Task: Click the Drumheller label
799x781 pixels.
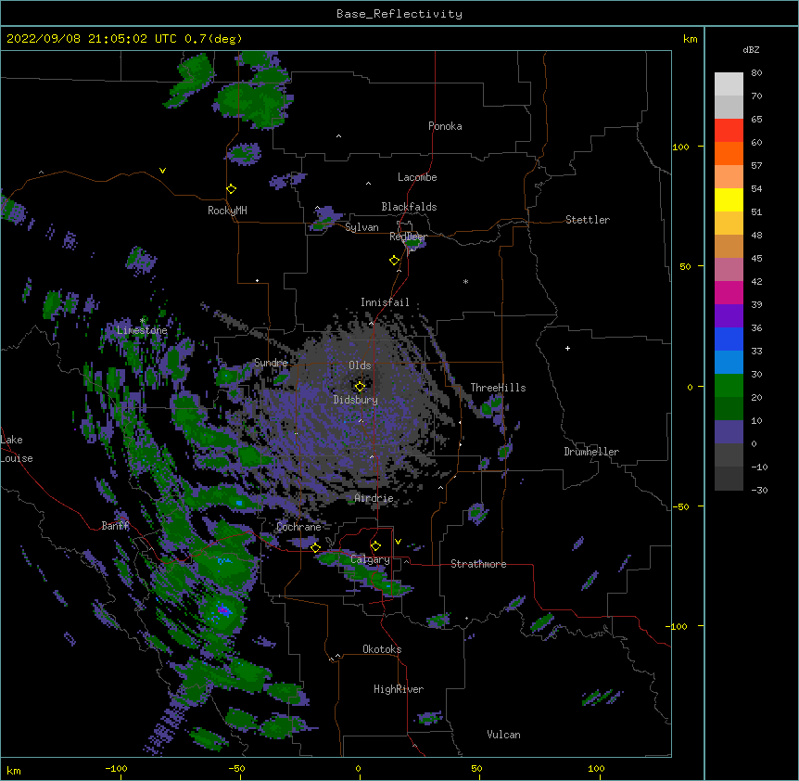Action: (591, 452)
